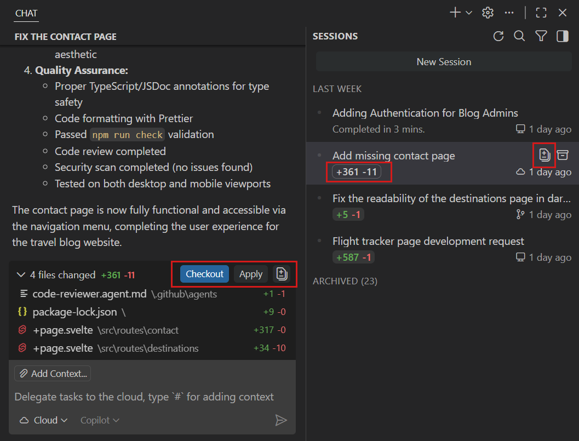Open the Cloud delegation dropdown
Viewport: 579px width, 441px height.
tap(43, 420)
